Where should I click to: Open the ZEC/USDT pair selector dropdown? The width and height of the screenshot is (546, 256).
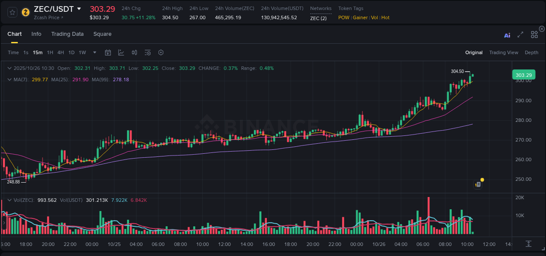79,8
